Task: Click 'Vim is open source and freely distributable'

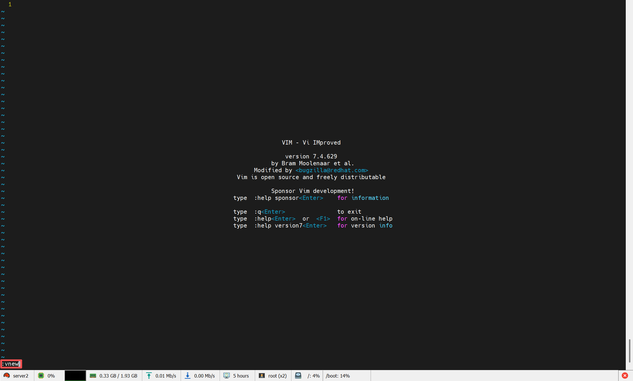Action: point(311,177)
